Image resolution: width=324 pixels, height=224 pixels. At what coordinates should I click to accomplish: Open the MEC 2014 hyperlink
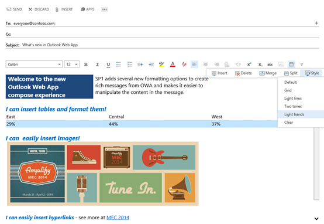click(118, 218)
